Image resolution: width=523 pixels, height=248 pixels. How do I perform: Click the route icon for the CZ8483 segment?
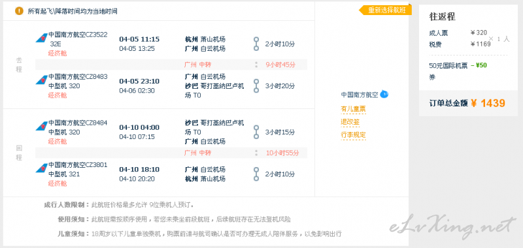(x=256, y=86)
